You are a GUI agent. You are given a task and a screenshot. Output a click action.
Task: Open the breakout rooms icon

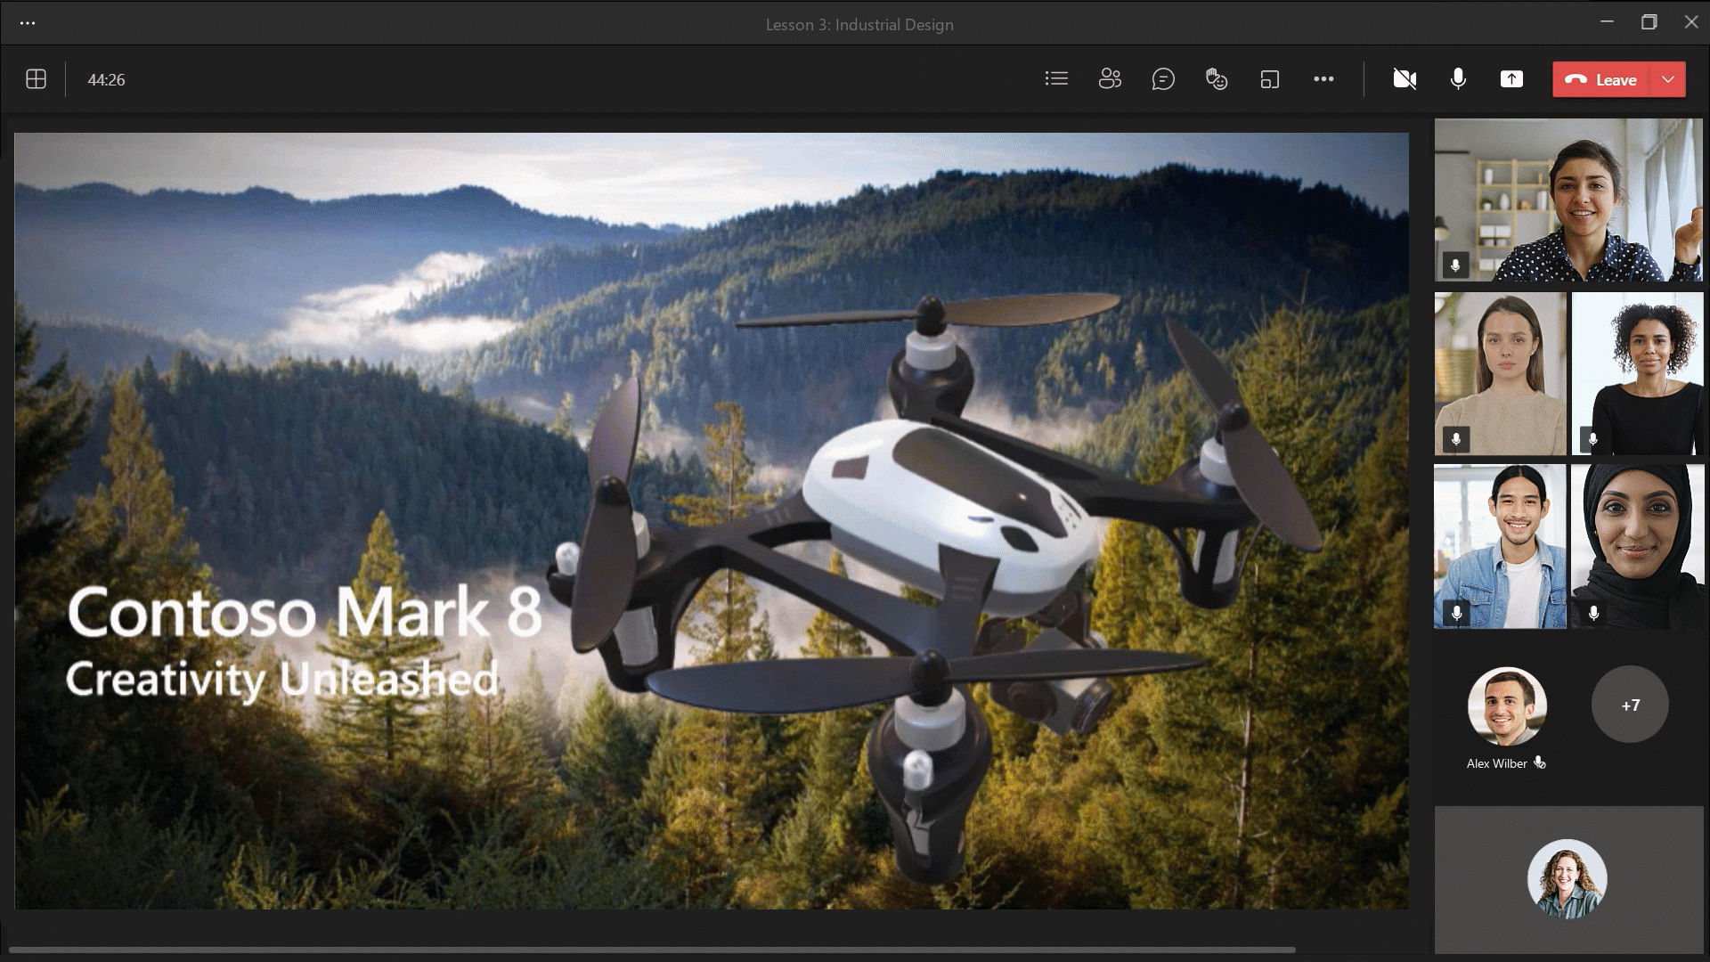tap(1270, 79)
